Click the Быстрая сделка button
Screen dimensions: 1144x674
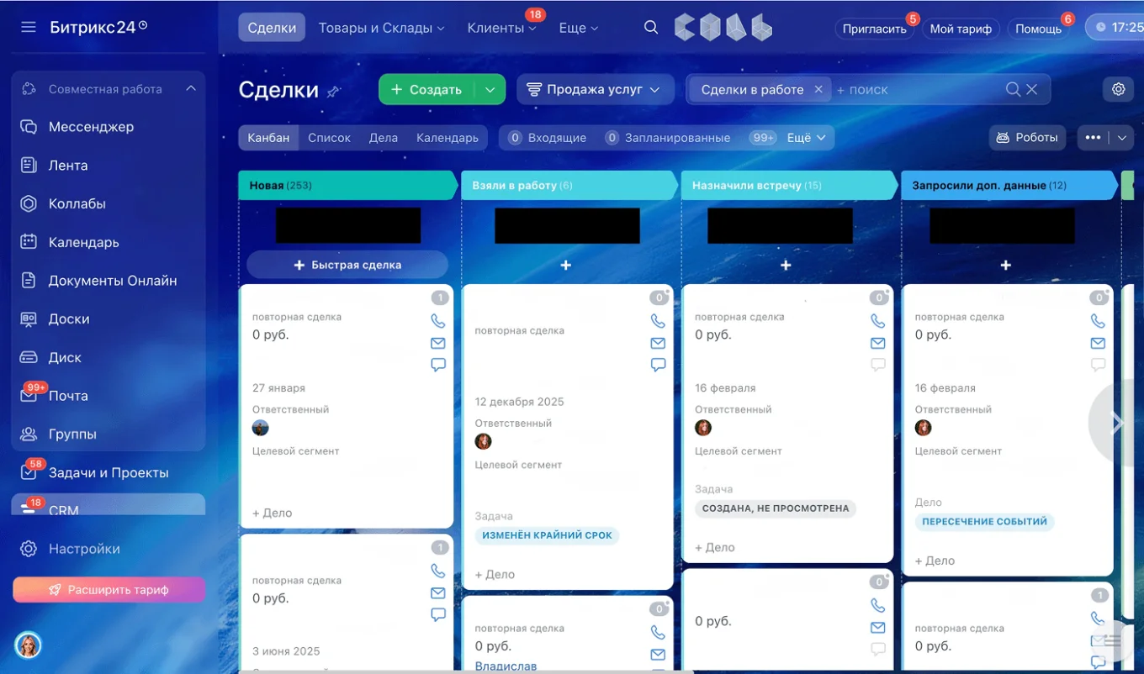[x=347, y=264]
